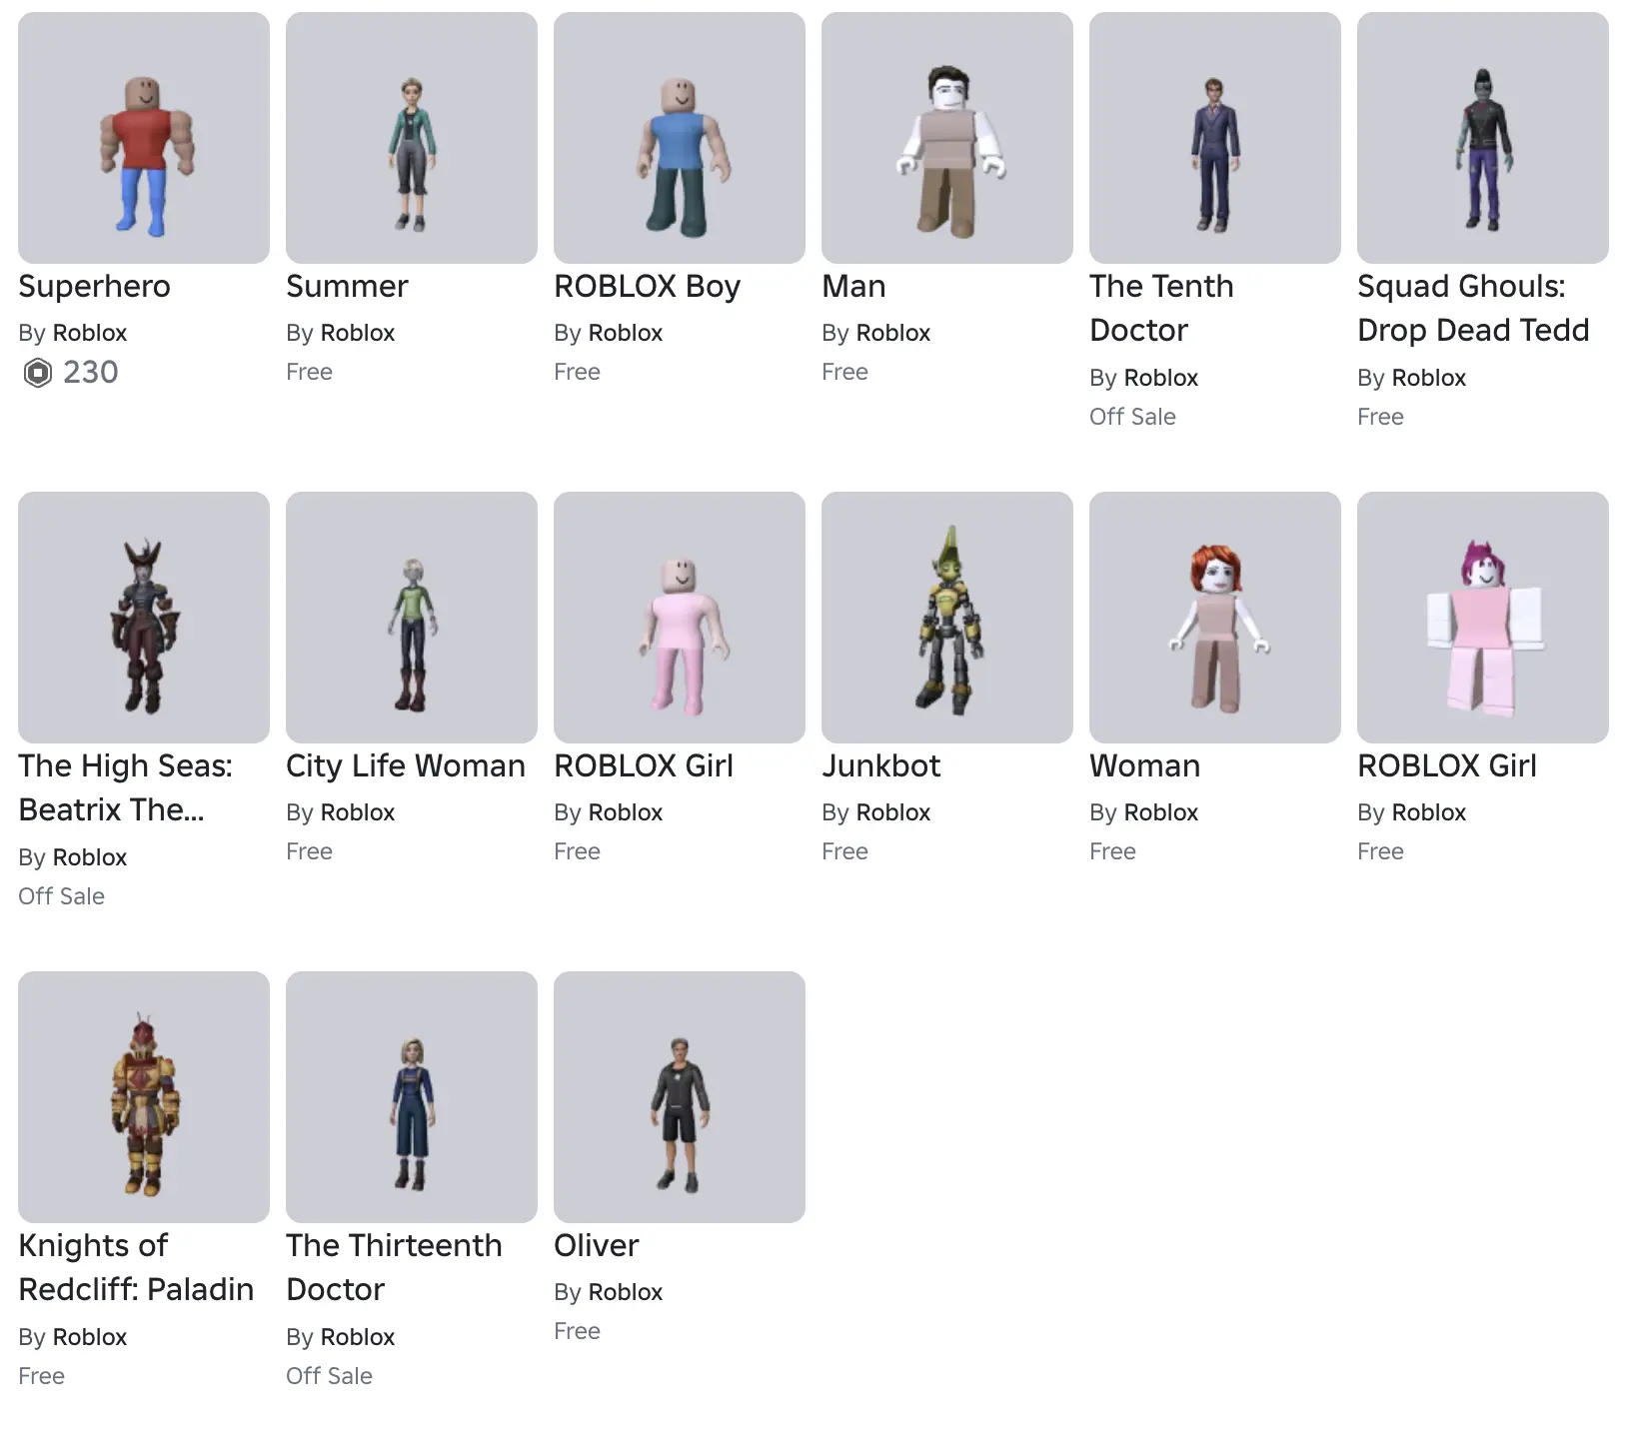Click the Robux icon beside 230
Screen dimensions: 1637x1435
tap(37, 373)
